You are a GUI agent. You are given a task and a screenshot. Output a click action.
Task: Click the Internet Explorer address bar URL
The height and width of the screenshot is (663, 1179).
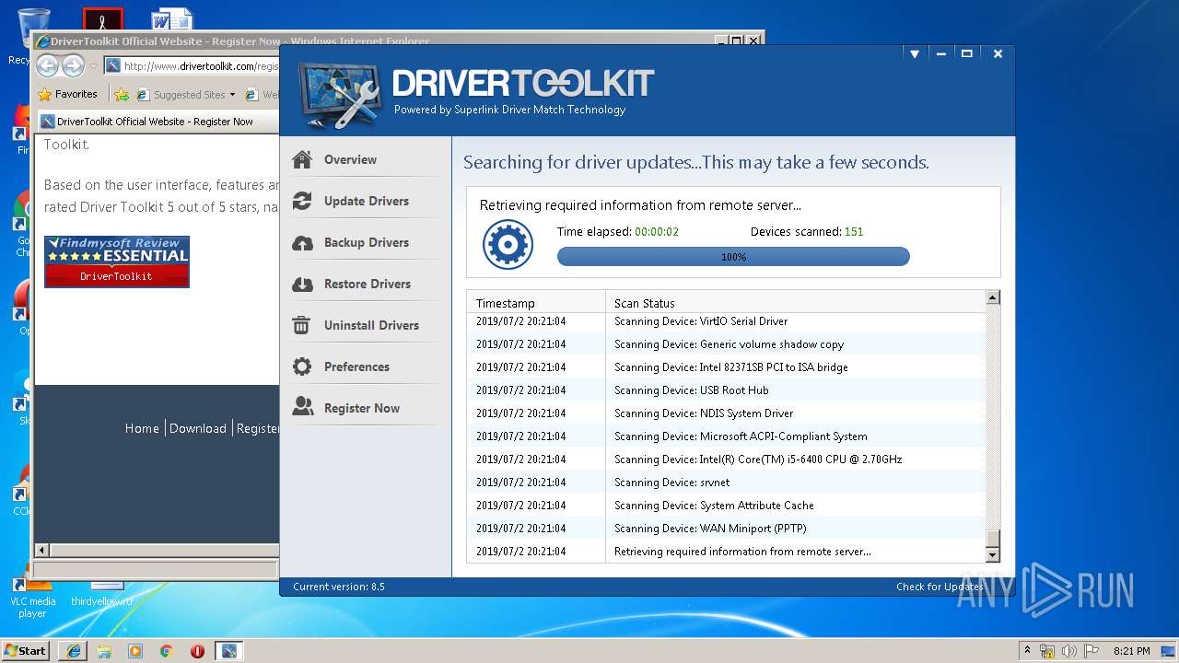tap(201, 66)
